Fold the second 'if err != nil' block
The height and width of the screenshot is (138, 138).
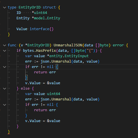tap(5, 105)
